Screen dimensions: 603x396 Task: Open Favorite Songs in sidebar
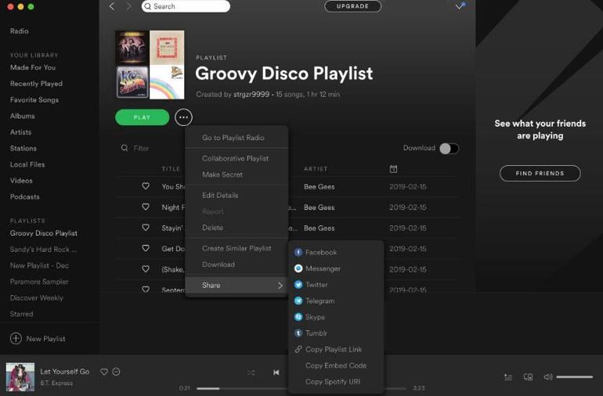34,99
